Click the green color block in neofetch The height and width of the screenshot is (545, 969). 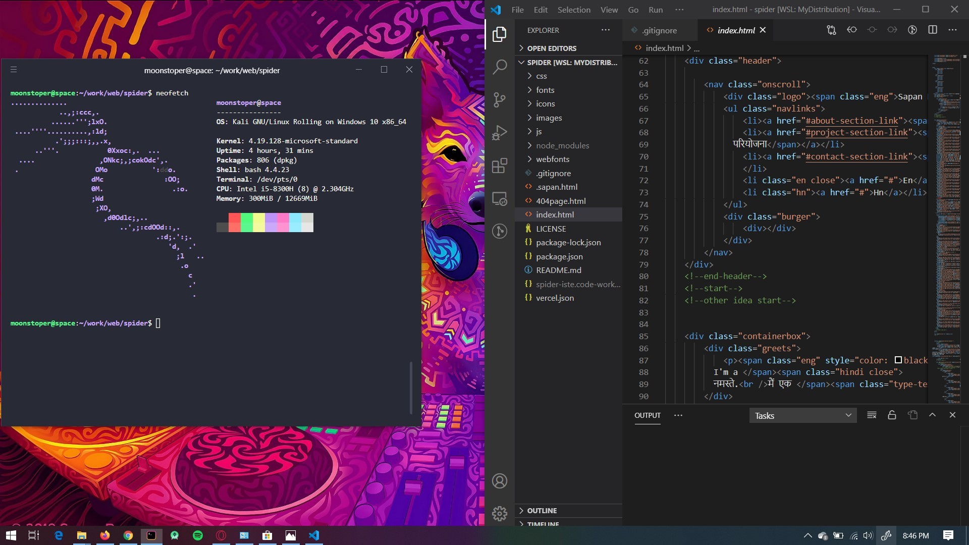click(247, 223)
